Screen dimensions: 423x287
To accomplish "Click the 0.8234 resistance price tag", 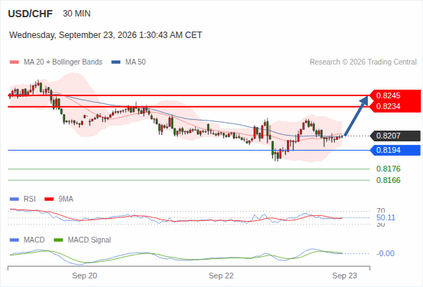I will pyautogui.click(x=395, y=107).
